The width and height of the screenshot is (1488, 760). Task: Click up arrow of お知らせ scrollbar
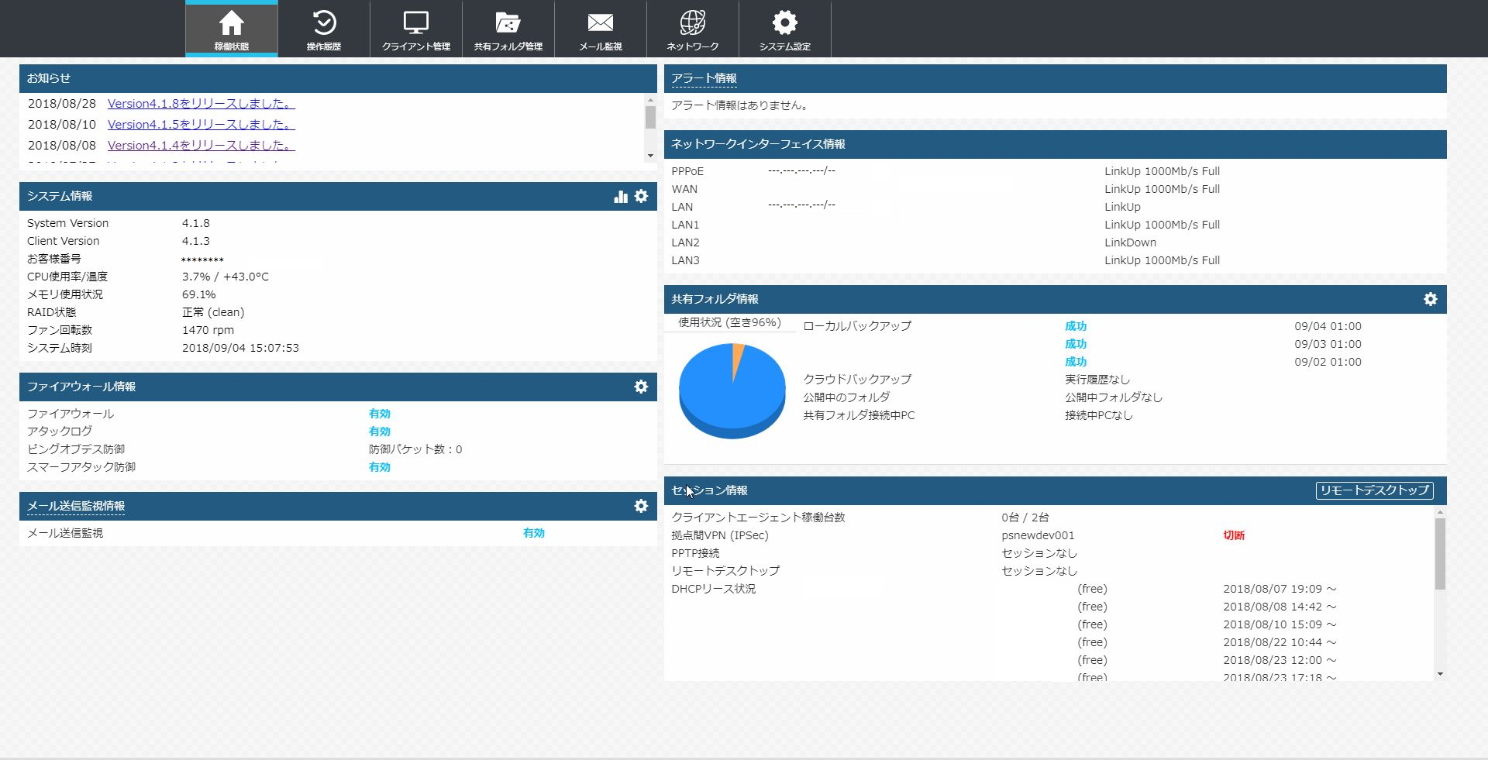(x=650, y=99)
